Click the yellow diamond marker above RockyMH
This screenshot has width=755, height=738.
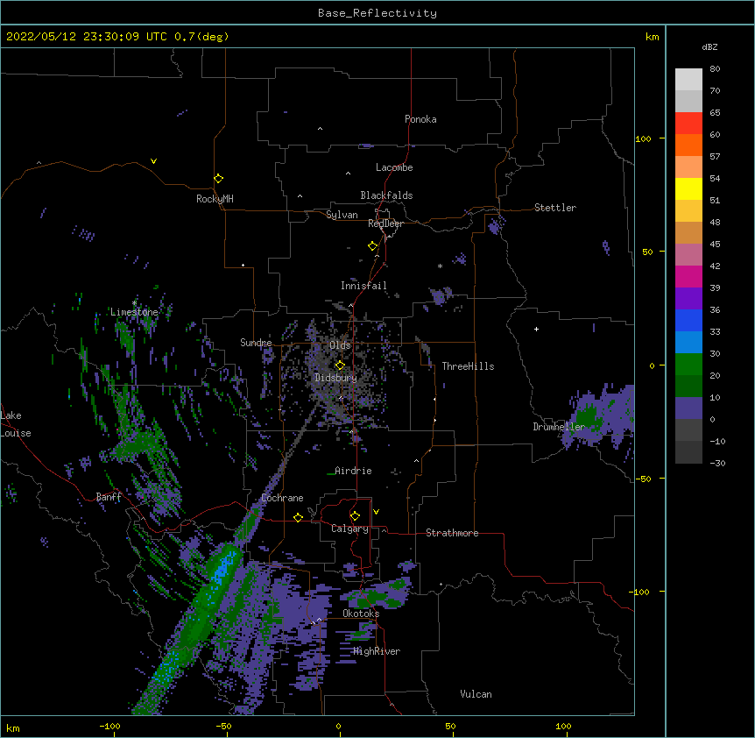pyautogui.click(x=218, y=178)
